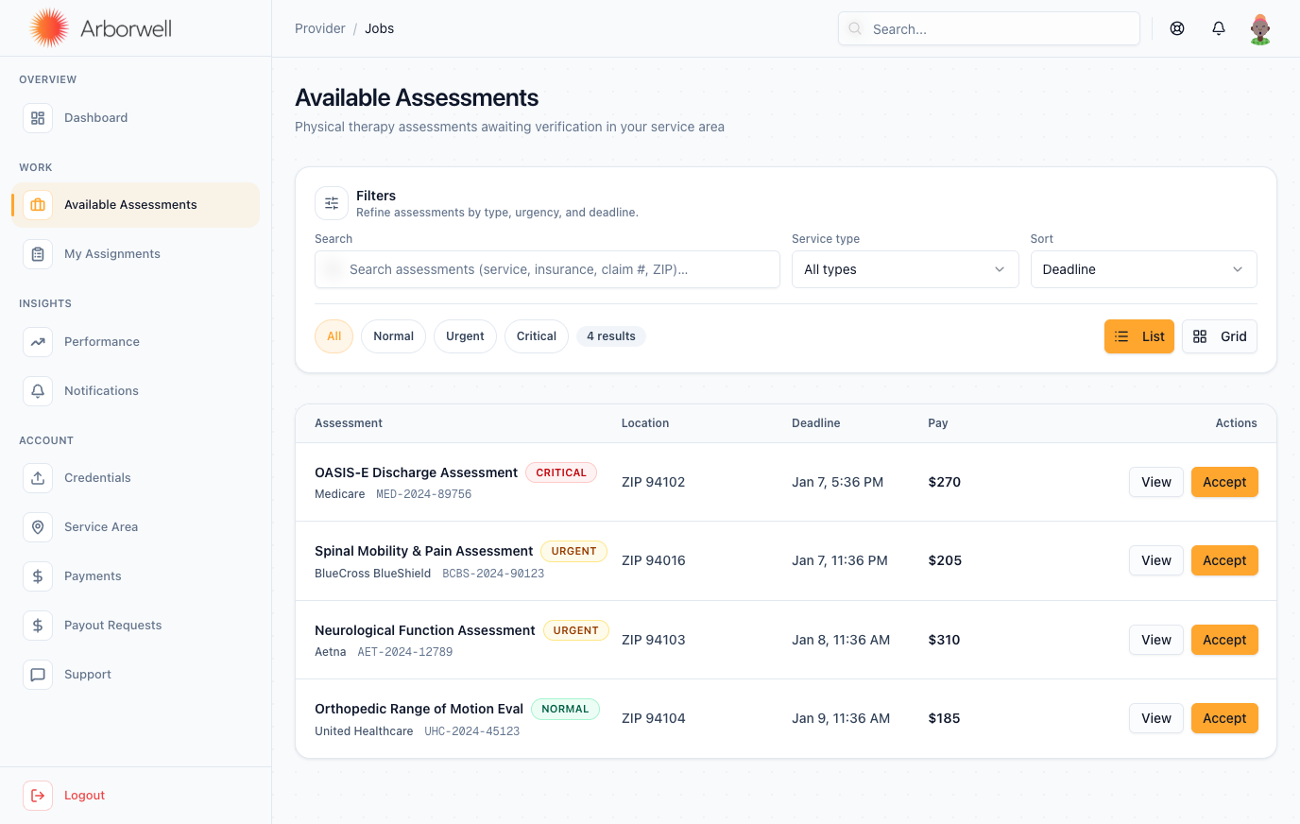The width and height of the screenshot is (1300, 824).
Task: Click the Dashboard grid icon in the sidebar
Action: click(38, 118)
